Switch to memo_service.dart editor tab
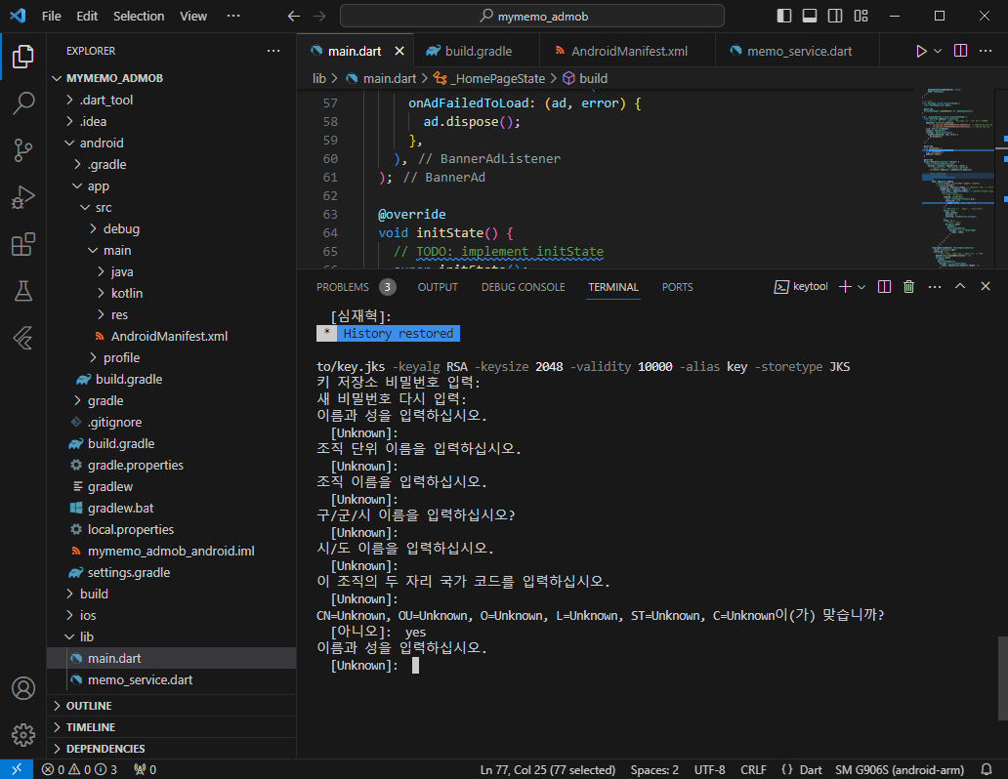The image size is (1008, 779). tap(797, 51)
